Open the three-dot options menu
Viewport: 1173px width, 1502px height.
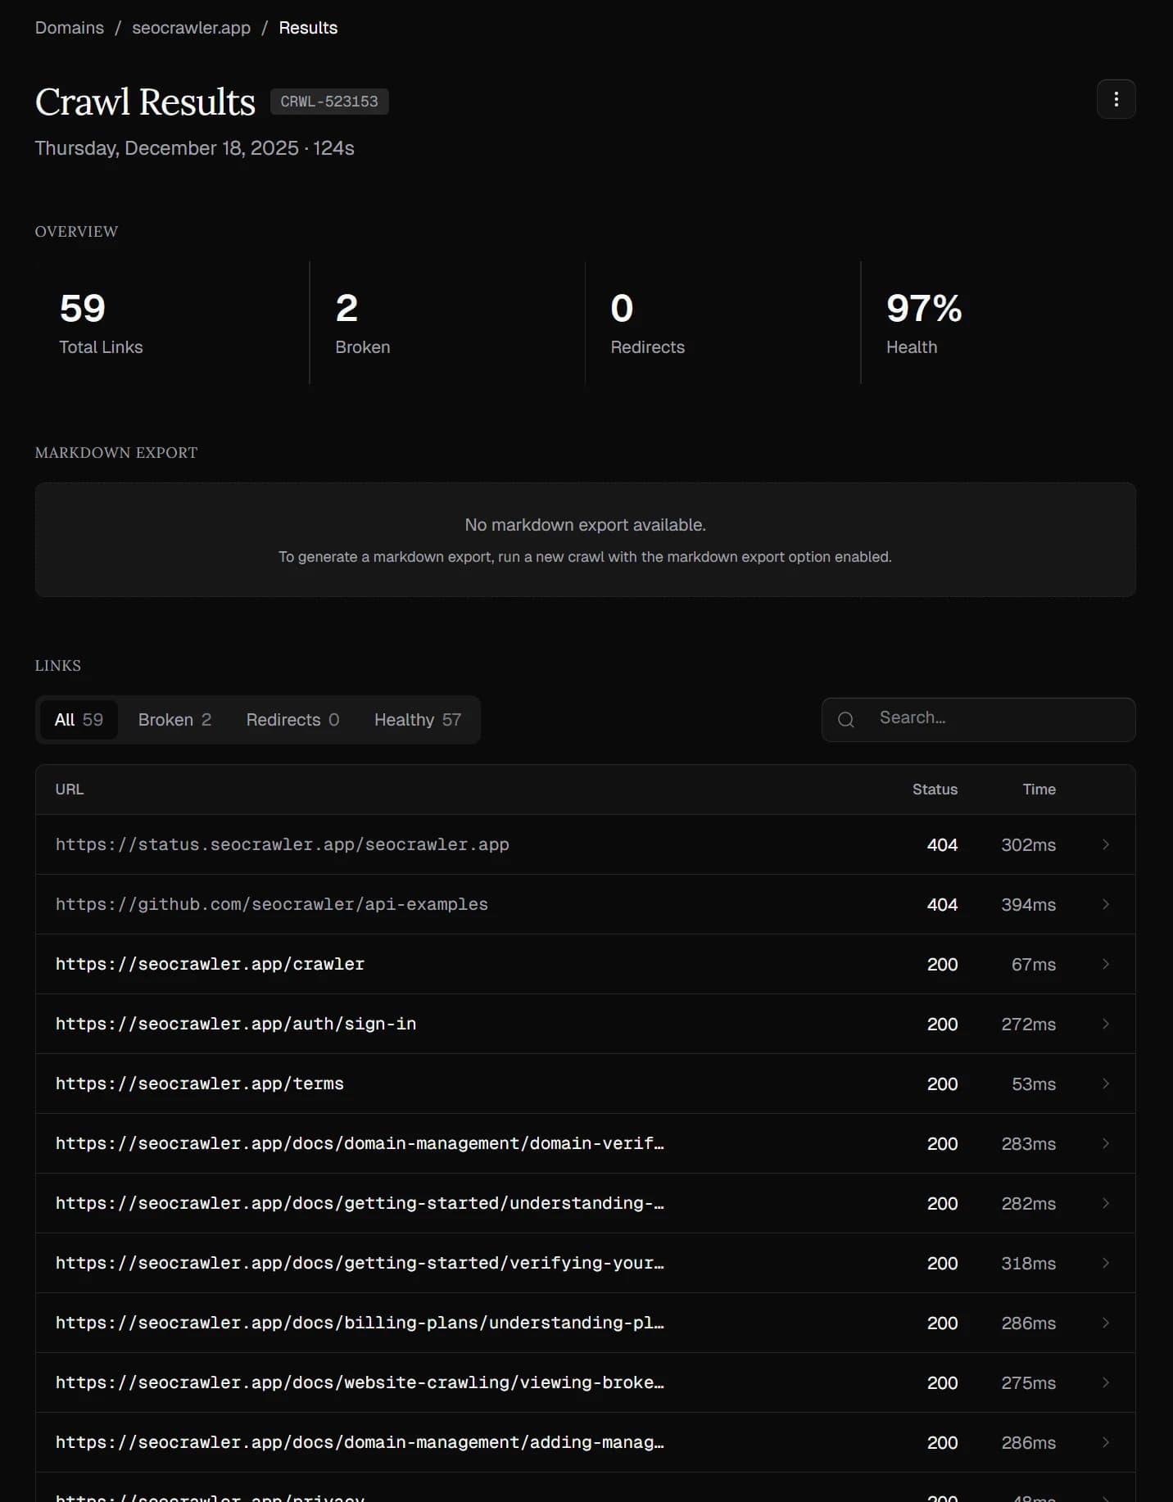tap(1116, 99)
